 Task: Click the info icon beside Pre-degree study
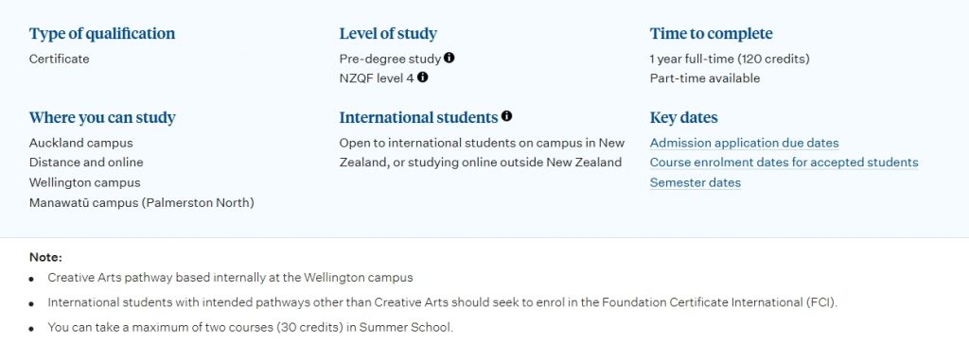point(449,58)
